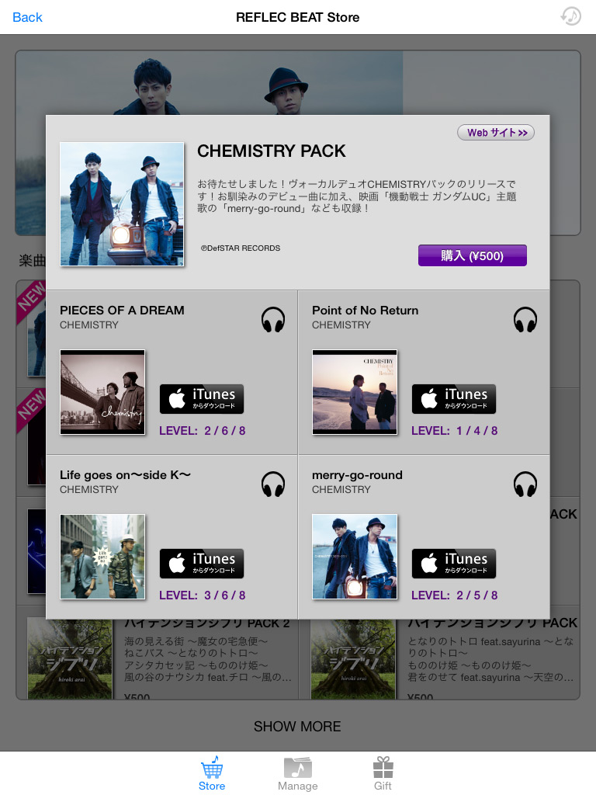Open iTunes download for merry-go-round
This screenshot has height=795, width=596.
[x=453, y=564]
